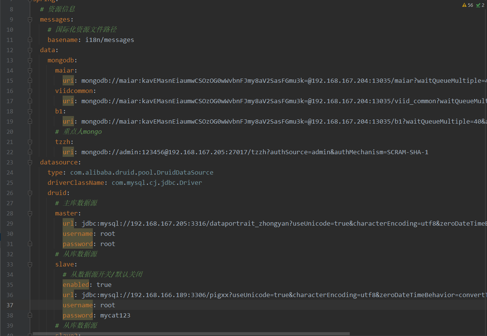Open the 56 warnings inspection indicator
Screen dimensions: 487x336
coord(467,5)
